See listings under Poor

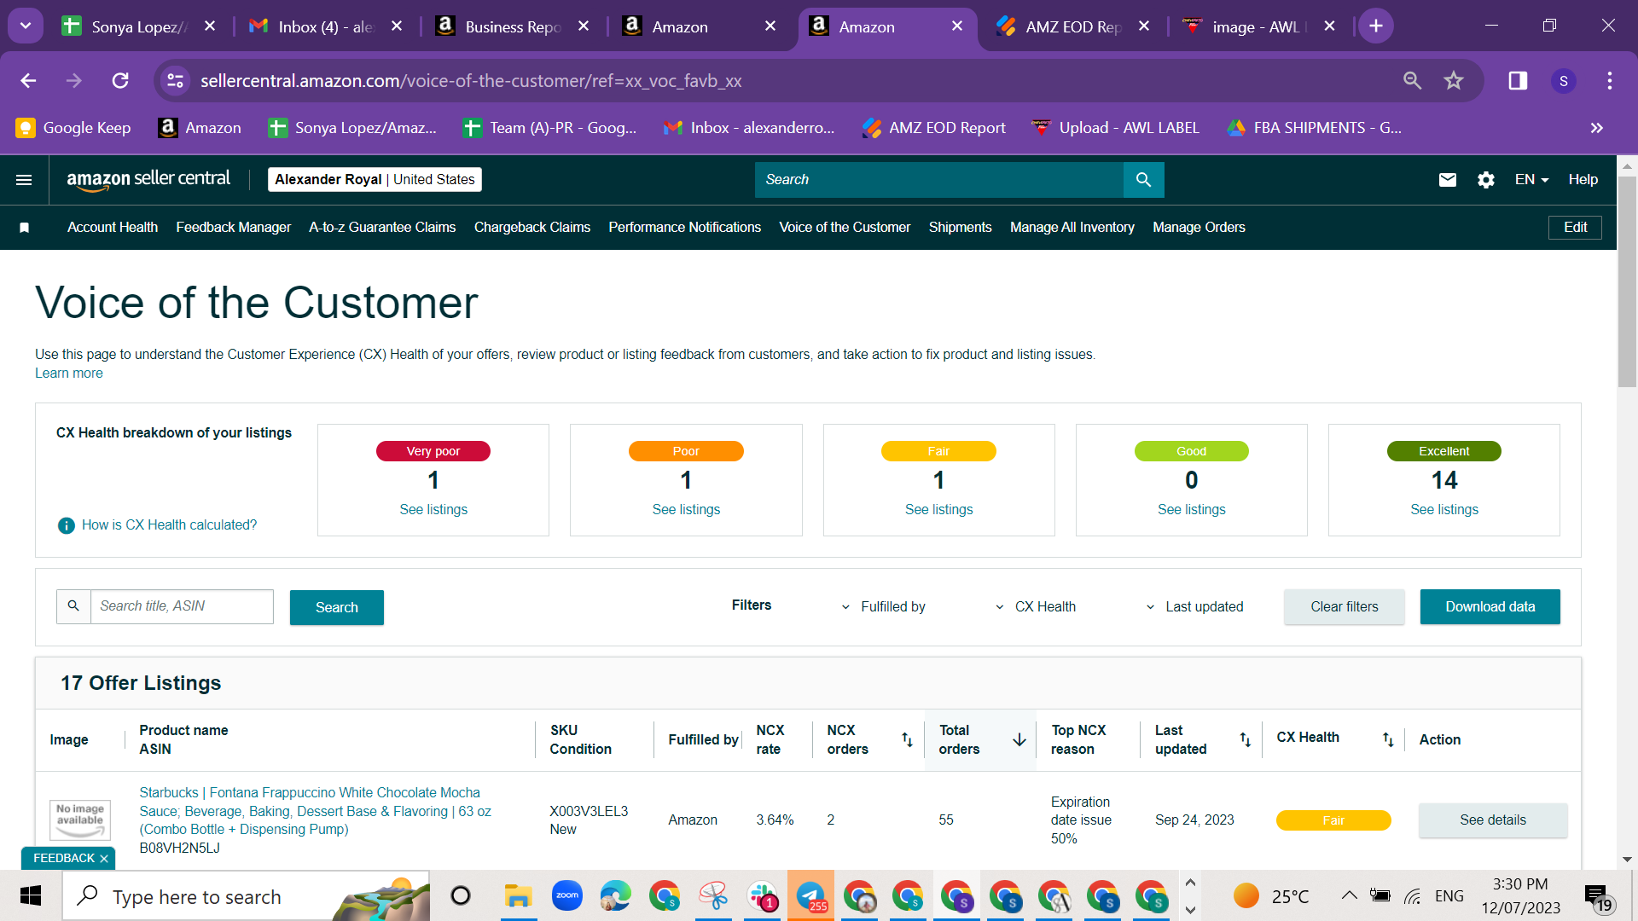point(686,510)
